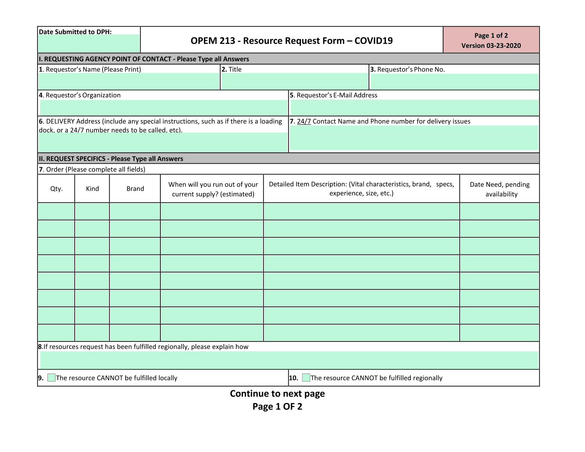Click the 24/7 Contact Name and Phone field

pos(414,138)
